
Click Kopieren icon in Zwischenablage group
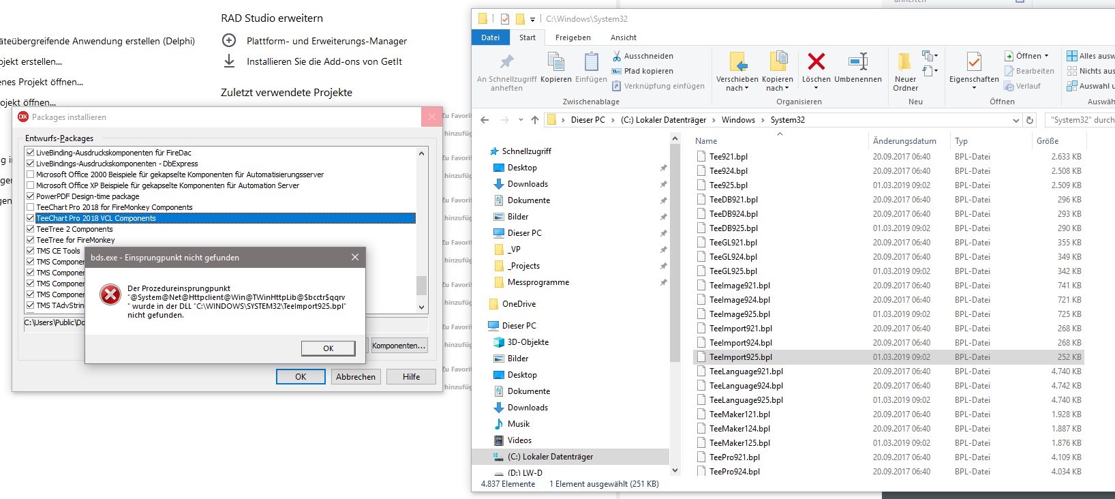point(556,62)
